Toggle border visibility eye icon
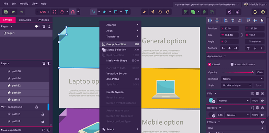The image size is (269, 133). [x=262, y=115]
